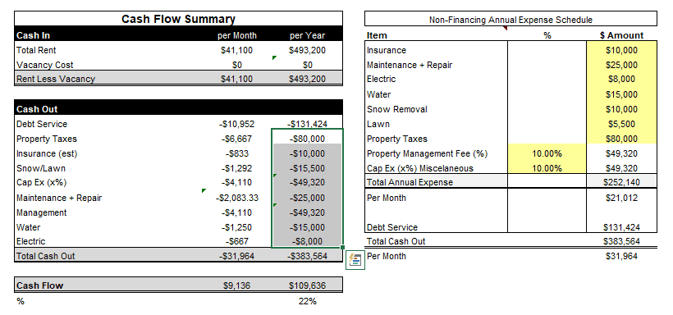The width and height of the screenshot is (673, 315).
Task: Select the Total Annual Expense $252,140 cell
Action: [x=621, y=182]
